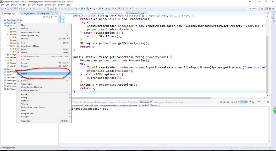The height and width of the screenshot is (151, 276).
Task: Click Remove Launch X icon in Console
Action: [x=224, y=102]
